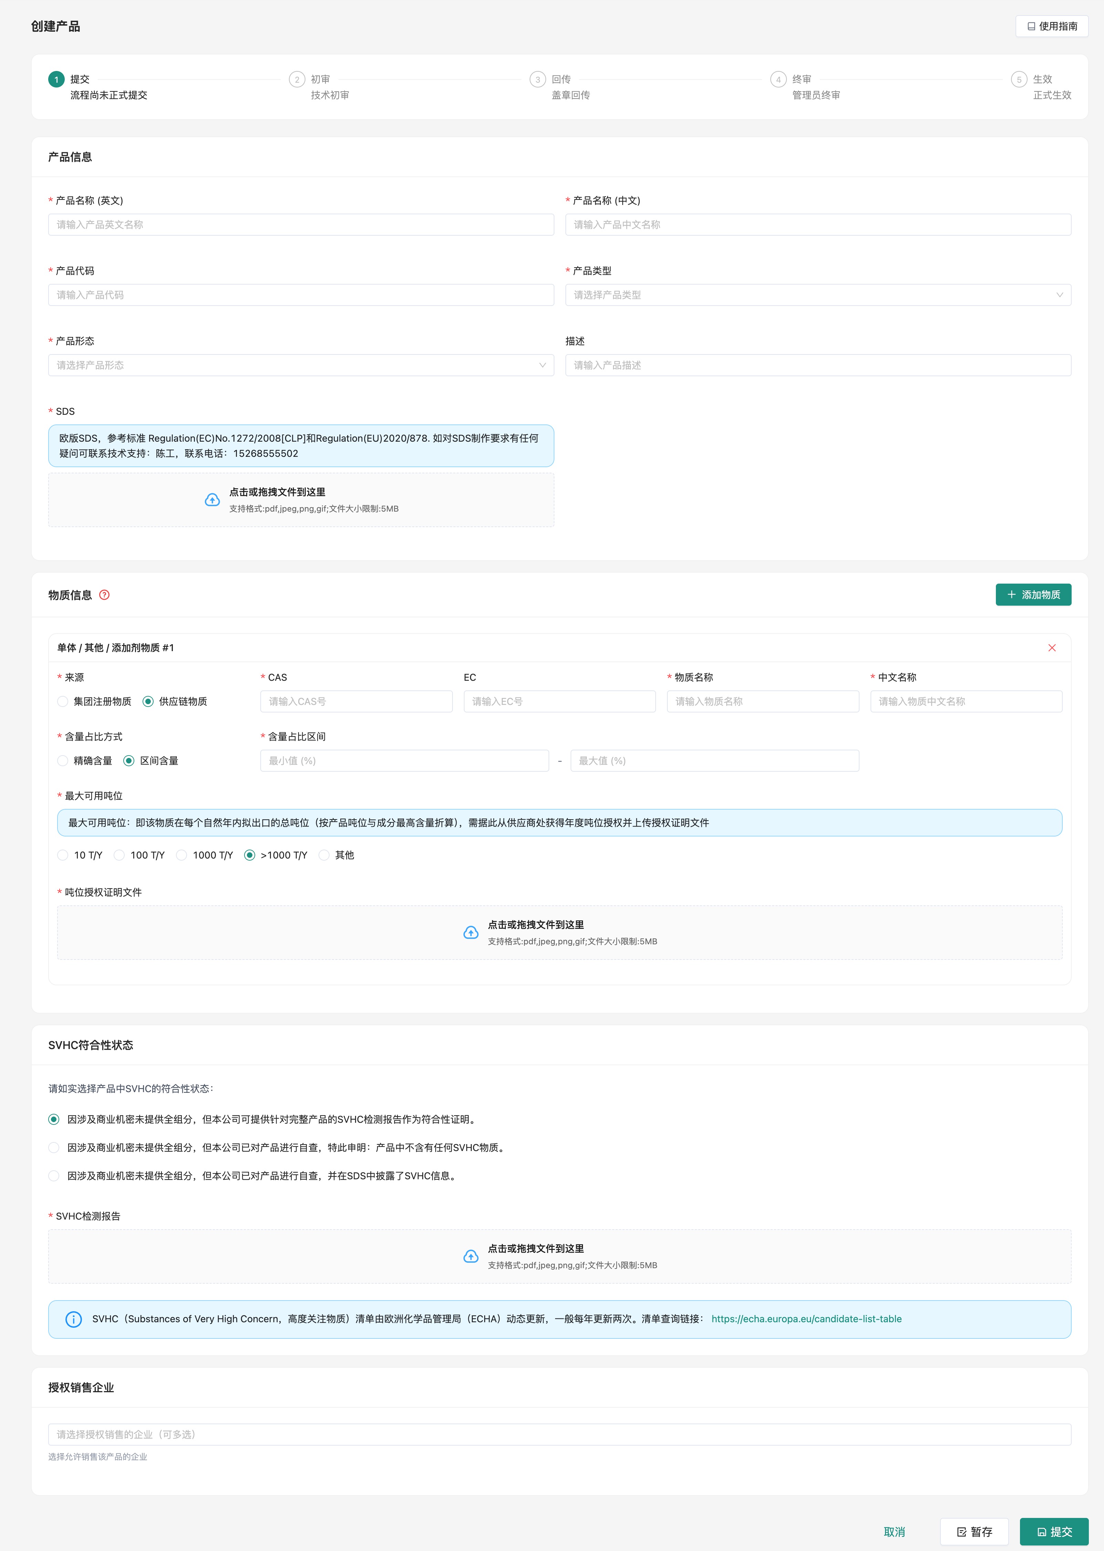Click the red help icon beside 物质信息

(104, 595)
